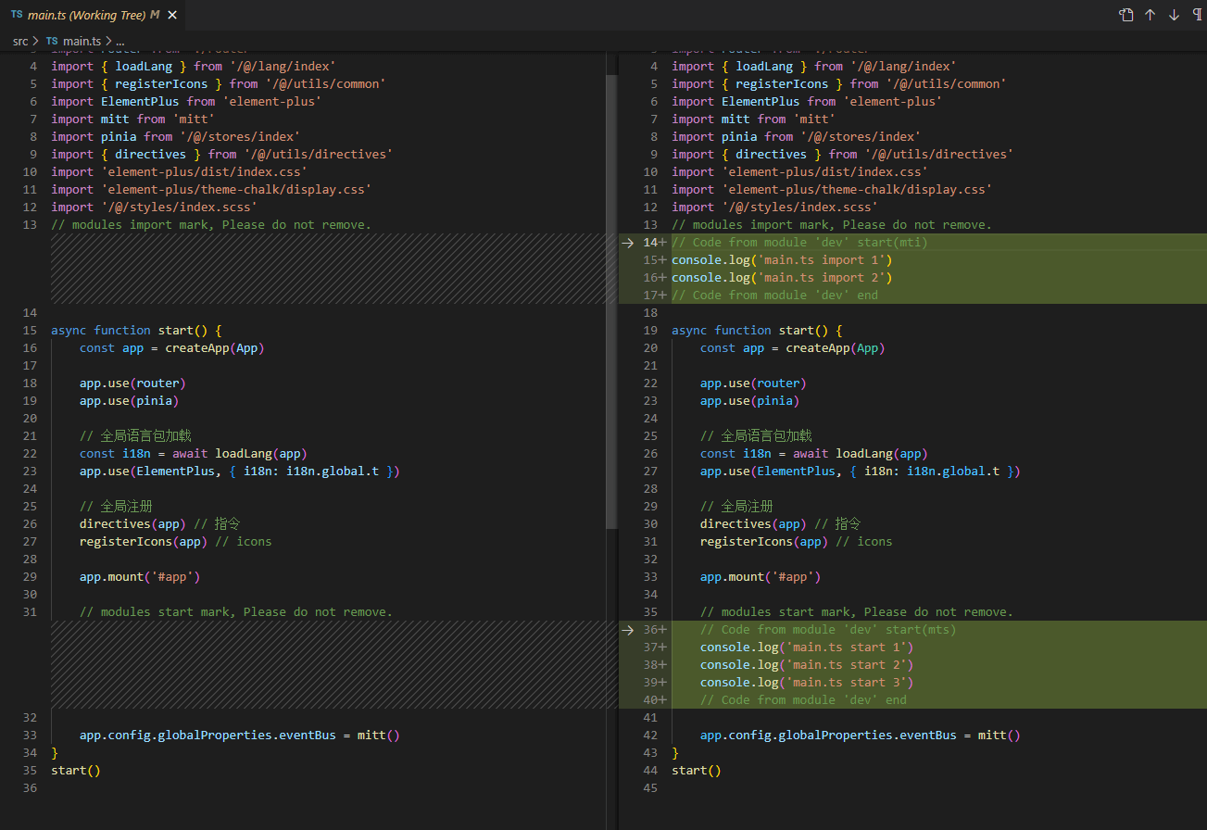
Task: Click the Open File icon in editor toolbar
Action: [1125, 15]
